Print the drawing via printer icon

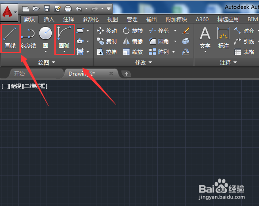coord(68,8)
